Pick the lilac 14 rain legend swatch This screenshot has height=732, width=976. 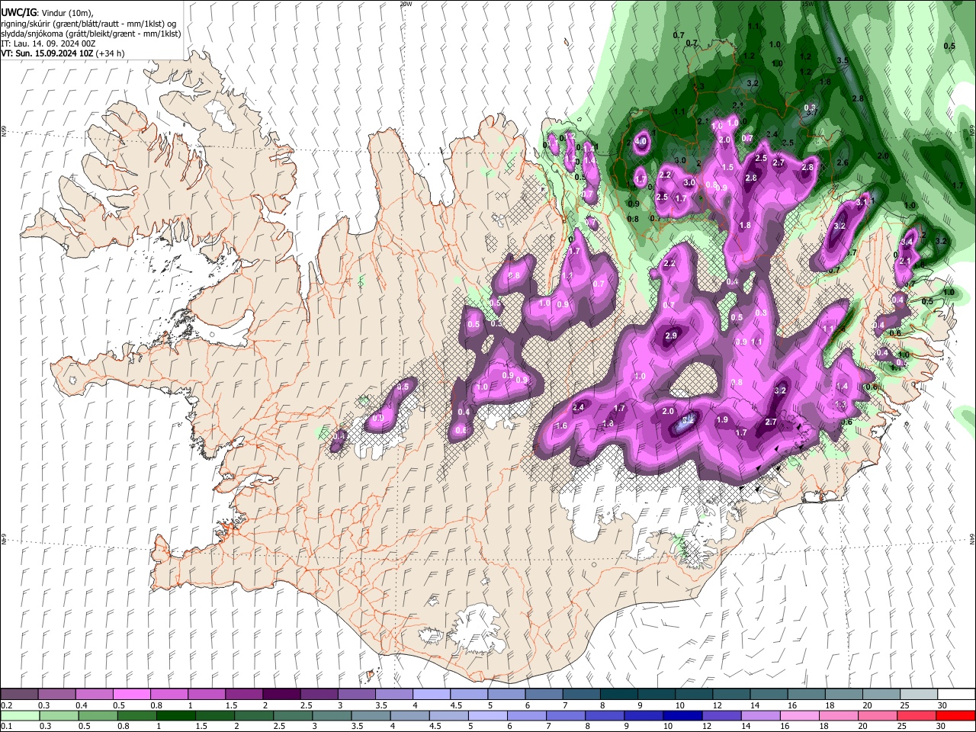759,715
